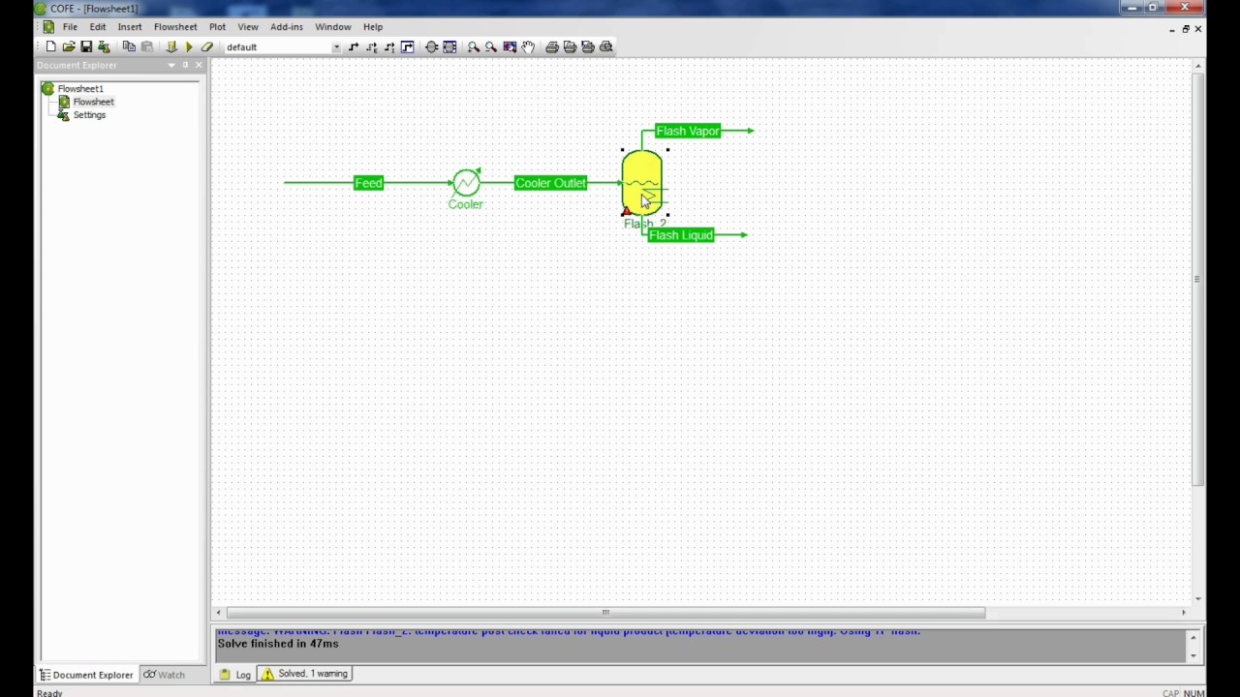Click the fourth printer toolbar icon
Image resolution: width=1240 pixels, height=697 pixels.
(606, 46)
